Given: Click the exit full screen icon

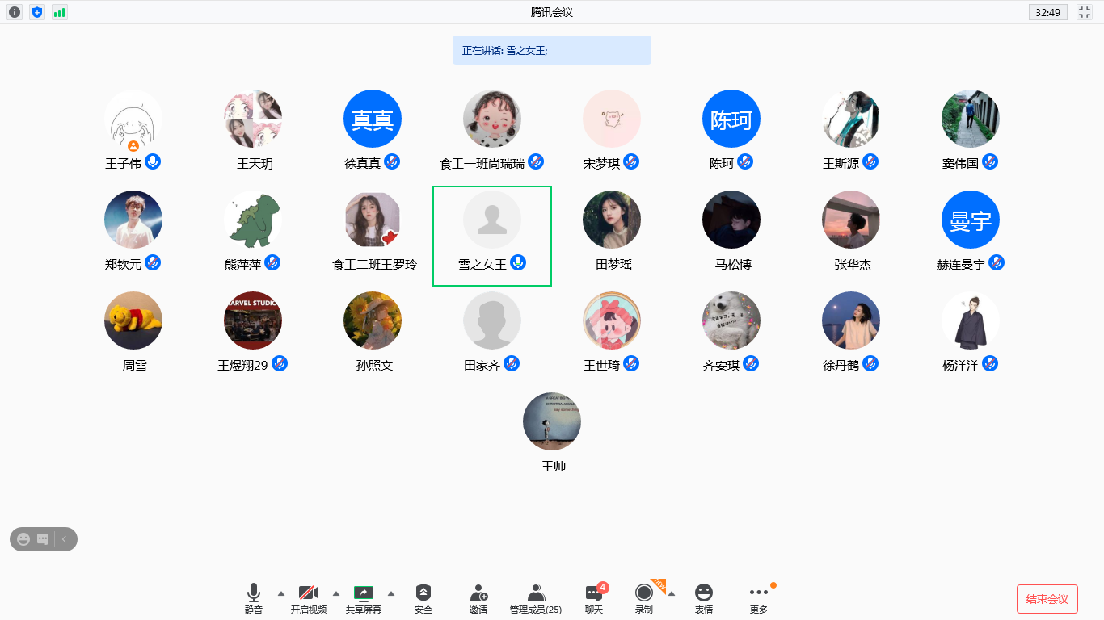Looking at the screenshot, I should click(x=1085, y=12).
